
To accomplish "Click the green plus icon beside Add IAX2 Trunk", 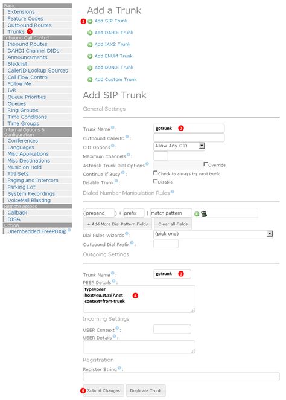I will (x=90, y=45).
